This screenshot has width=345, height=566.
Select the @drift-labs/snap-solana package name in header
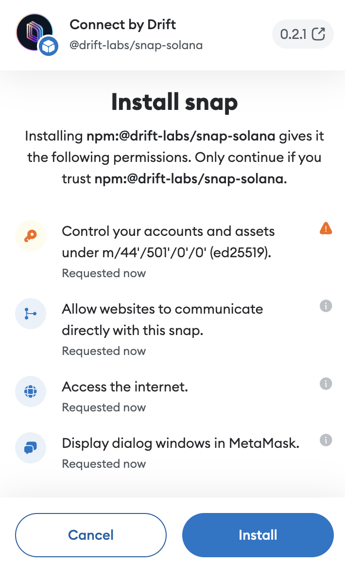point(136,46)
